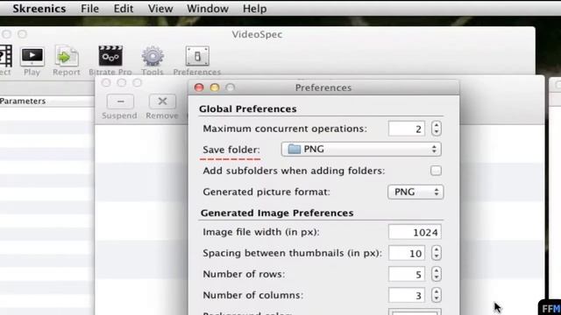The width and height of the screenshot is (561, 315).
Task: Click the Number of columns value field
Action: tap(407, 296)
